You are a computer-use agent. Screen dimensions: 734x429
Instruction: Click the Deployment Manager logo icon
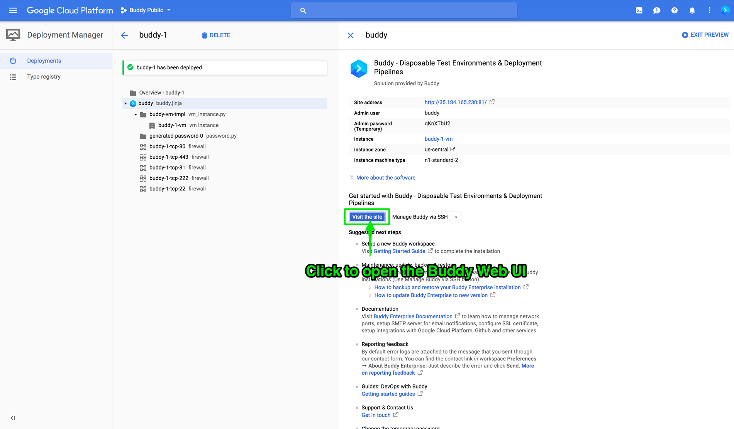coord(13,35)
